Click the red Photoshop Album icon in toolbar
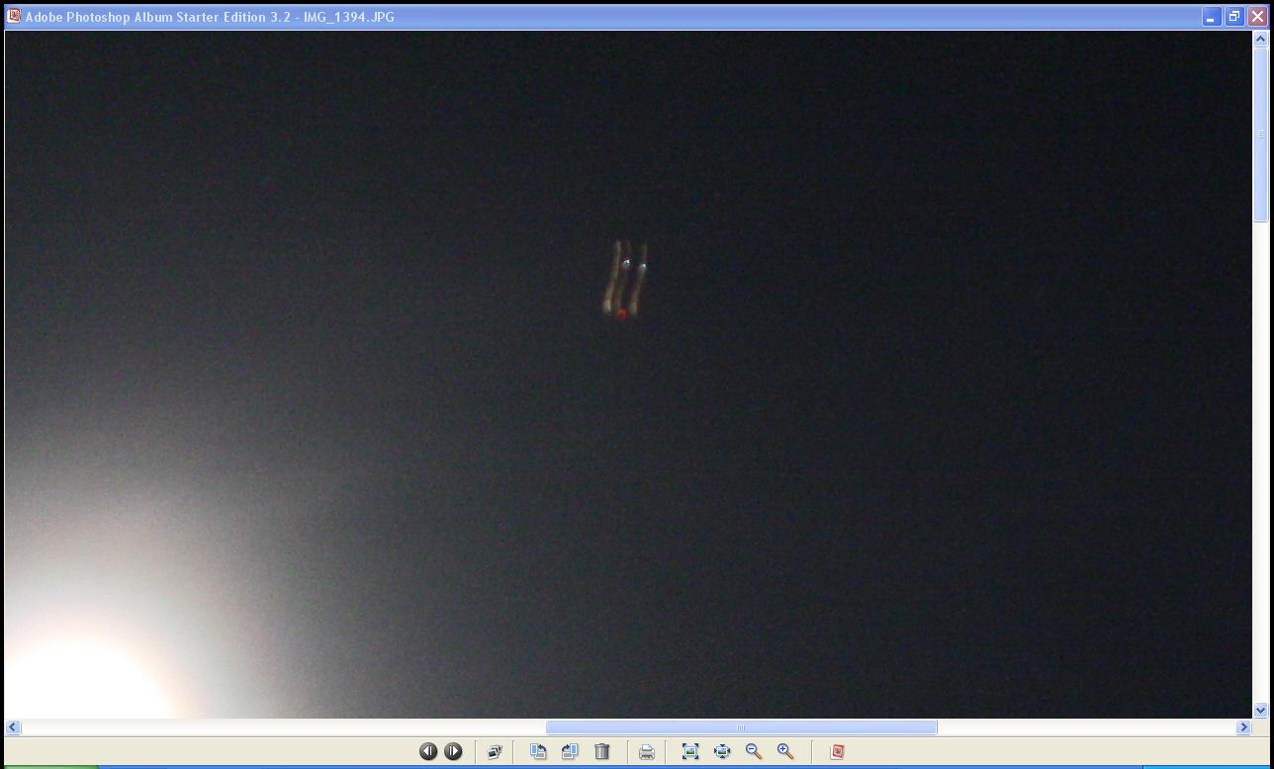1274x769 pixels. coord(837,751)
